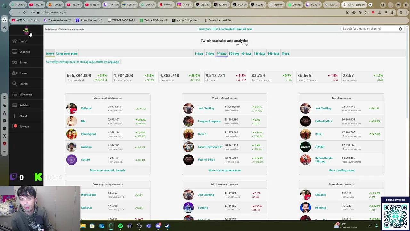Open a new browser tab with plus
This screenshot has width=410, height=231.
click(370, 5)
